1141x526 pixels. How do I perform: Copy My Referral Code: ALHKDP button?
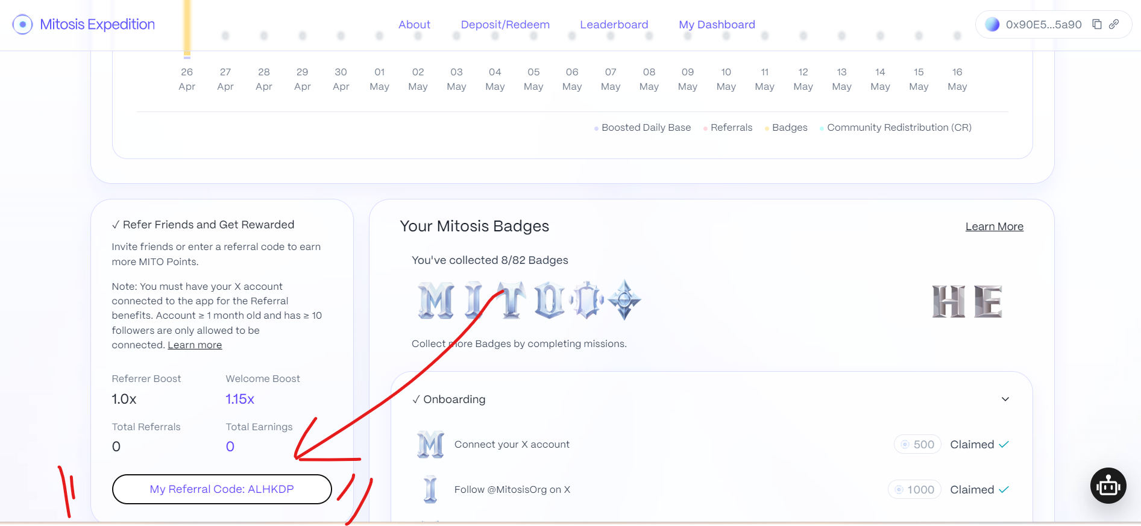(222, 489)
